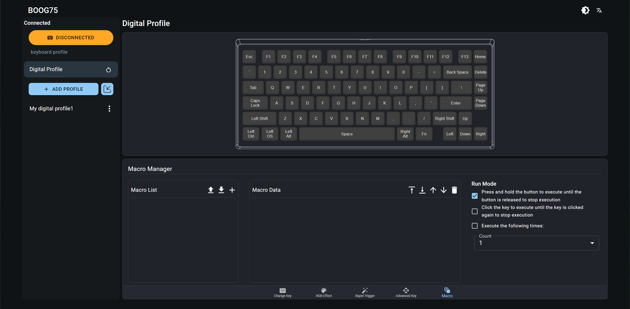Move macro entry to top
The height and width of the screenshot is (309, 630).
(x=412, y=190)
